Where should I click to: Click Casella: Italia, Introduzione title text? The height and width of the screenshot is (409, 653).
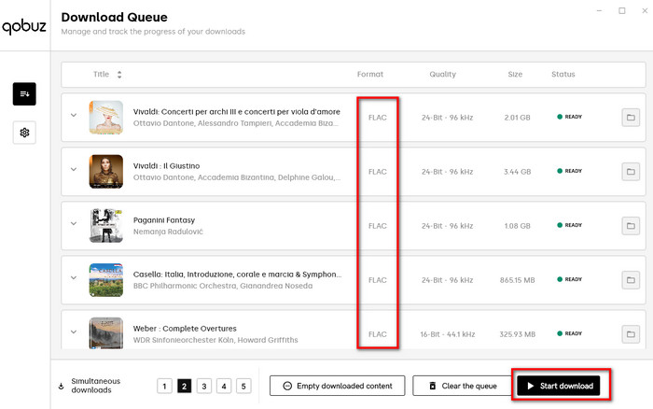pyautogui.click(x=237, y=275)
